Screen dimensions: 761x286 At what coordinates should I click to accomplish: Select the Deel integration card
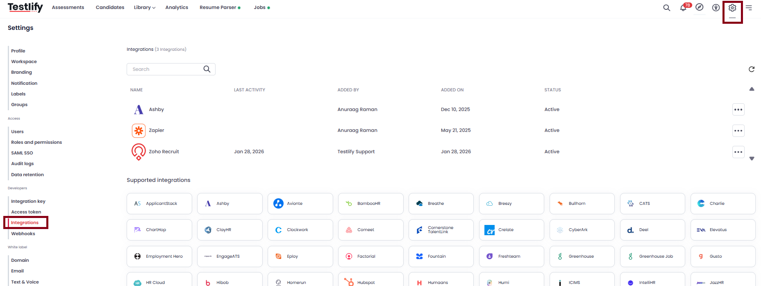652,230
